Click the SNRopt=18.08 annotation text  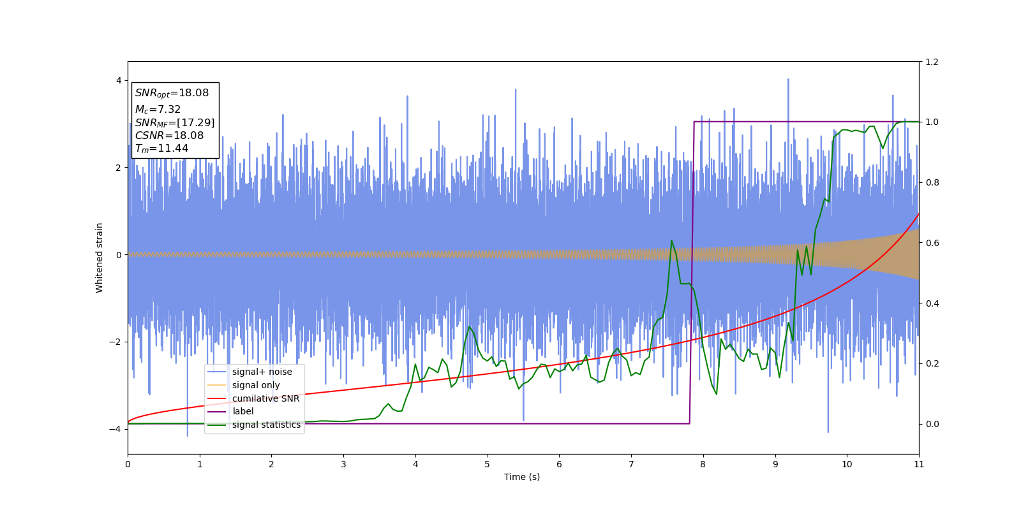coord(172,93)
